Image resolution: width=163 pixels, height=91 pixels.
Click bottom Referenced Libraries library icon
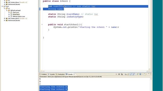pyautogui.click(x=7, y=20)
